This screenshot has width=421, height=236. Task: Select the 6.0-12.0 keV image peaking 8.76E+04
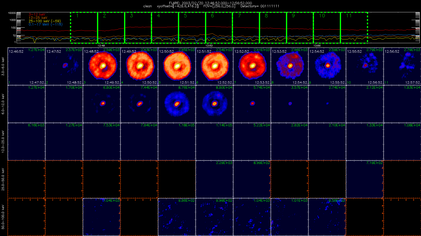point(177,104)
